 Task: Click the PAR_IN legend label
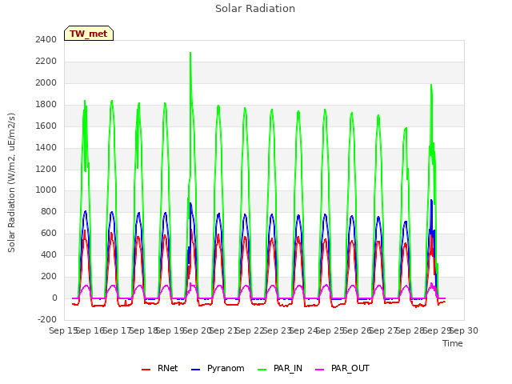[288, 368]
